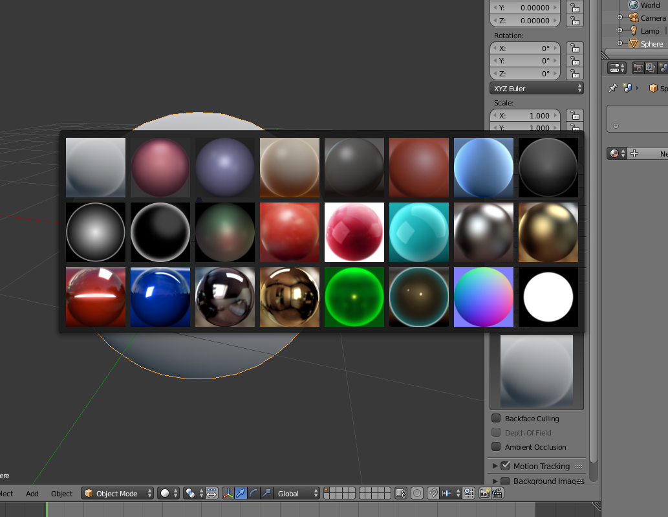This screenshot has height=517, width=668.
Task: Choose the purple-gray matcap sphere
Action: pyautogui.click(x=225, y=167)
